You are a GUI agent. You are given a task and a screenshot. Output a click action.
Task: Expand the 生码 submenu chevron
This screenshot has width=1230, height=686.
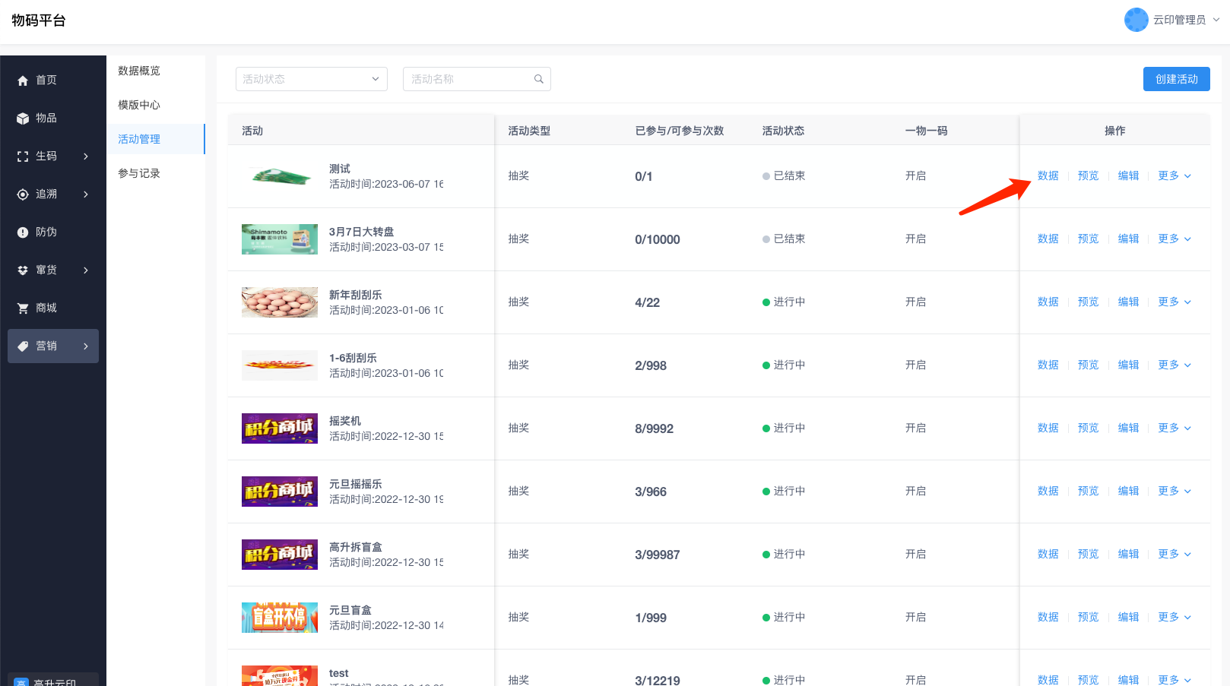pos(86,156)
